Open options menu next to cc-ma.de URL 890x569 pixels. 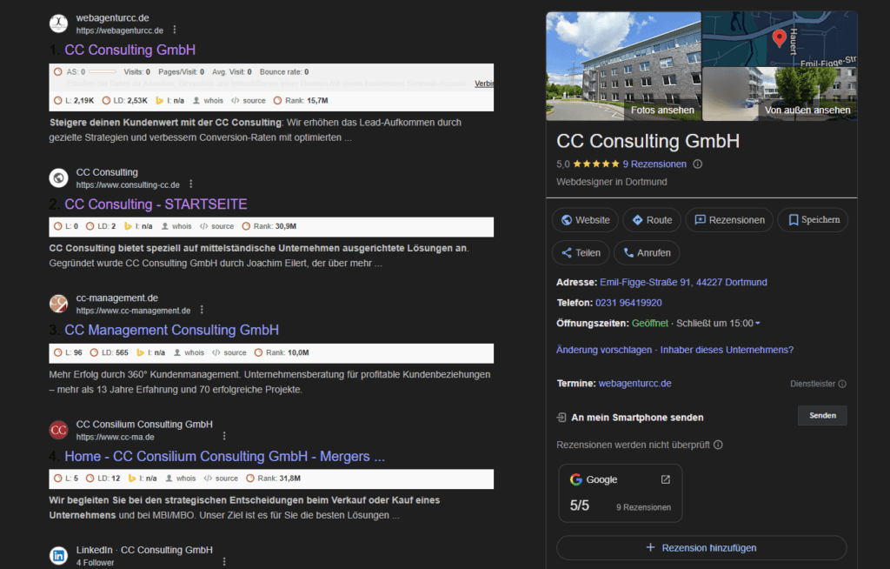[x=224, y=436]
